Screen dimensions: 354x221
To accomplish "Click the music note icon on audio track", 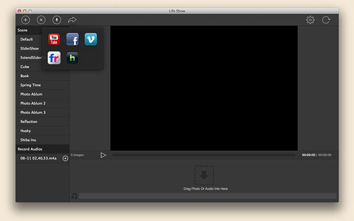I will click(x=74, y=196).
